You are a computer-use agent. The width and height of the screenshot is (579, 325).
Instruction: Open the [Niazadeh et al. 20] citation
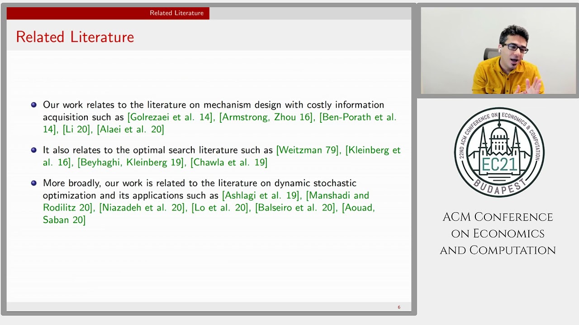click(142, 208)
